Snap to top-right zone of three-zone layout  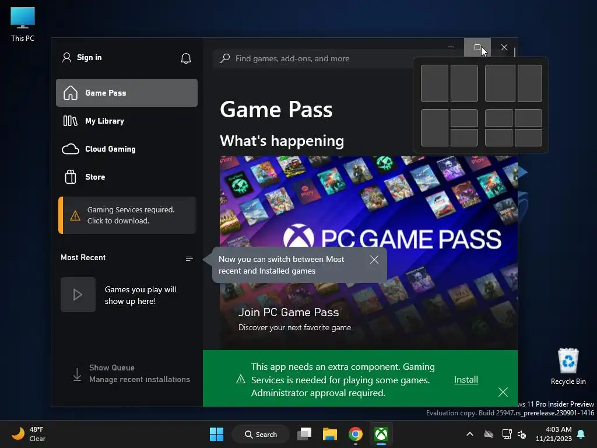[464, 118]
